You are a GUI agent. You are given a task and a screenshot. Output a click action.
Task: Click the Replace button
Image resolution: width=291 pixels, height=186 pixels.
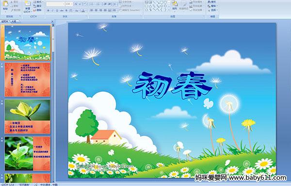click(212, 6)
